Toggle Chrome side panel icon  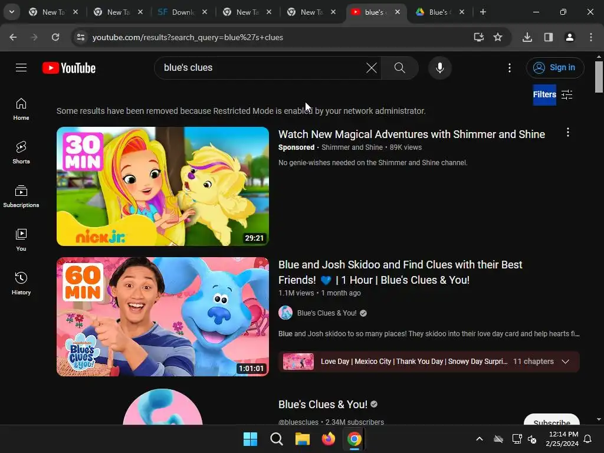(548, 37)
